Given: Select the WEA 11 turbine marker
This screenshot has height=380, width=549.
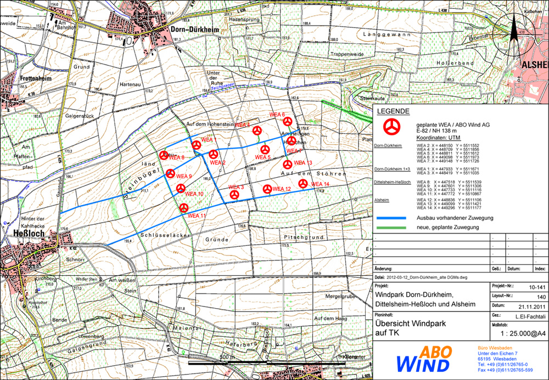Looking at the screenshot, I should 184,208.
